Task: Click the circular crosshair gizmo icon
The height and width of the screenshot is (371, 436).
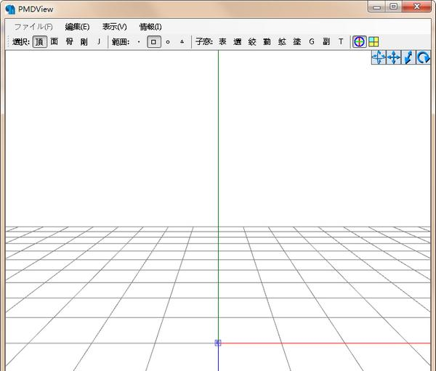Action: point(359,42)
